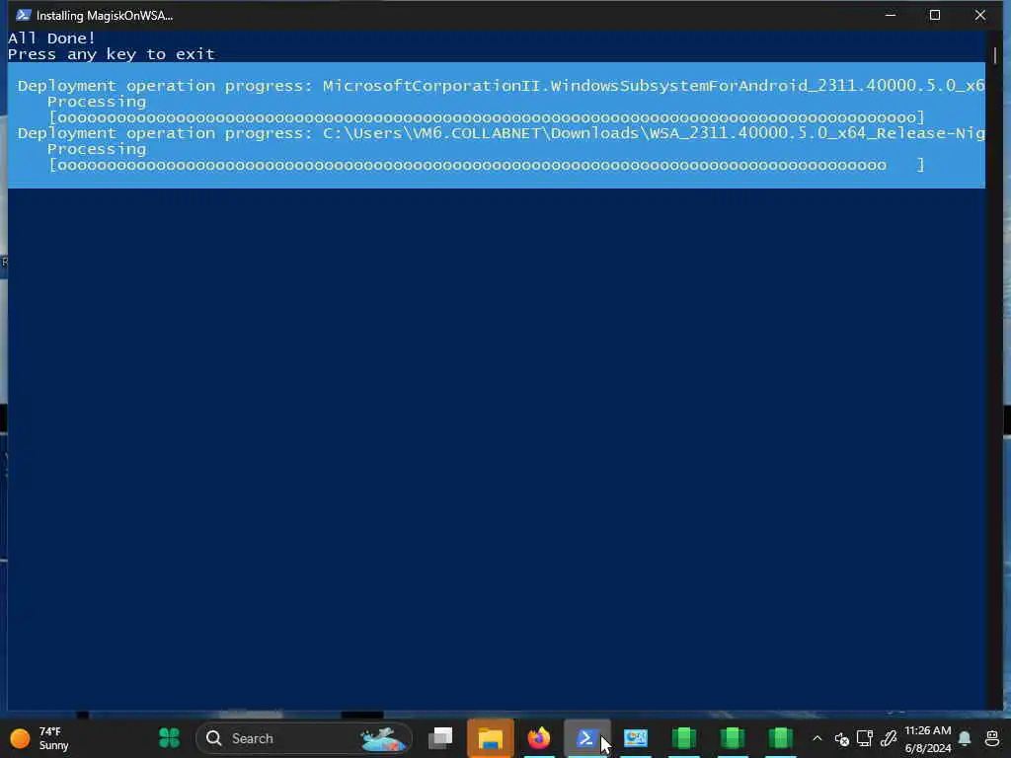Open Task View from the taskbar

coord(441,738)
